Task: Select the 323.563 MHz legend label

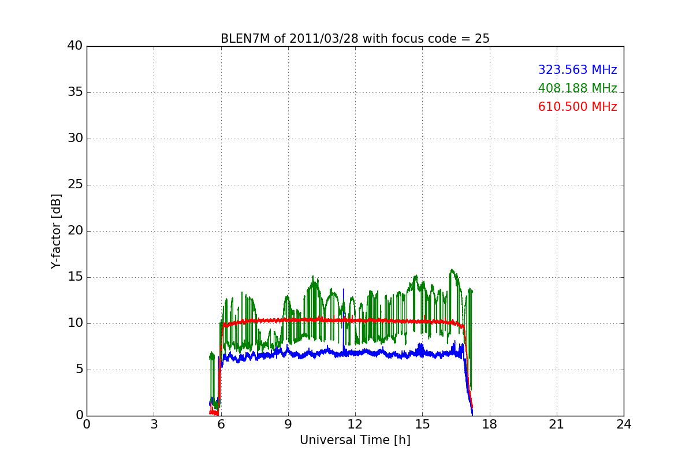Action: 577,70
